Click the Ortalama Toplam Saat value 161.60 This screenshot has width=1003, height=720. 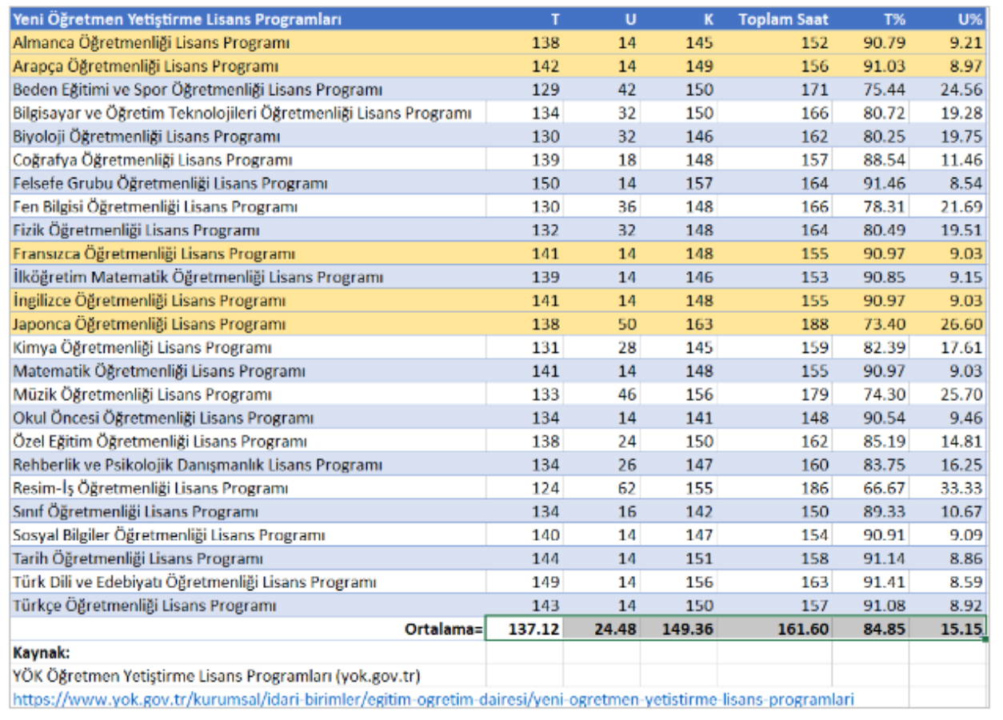tap(803, 630)
